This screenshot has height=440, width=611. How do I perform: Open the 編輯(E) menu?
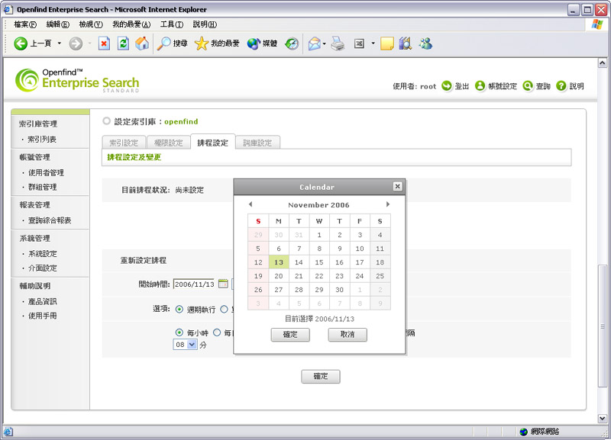pyautogui.click(x=58, y=24)
